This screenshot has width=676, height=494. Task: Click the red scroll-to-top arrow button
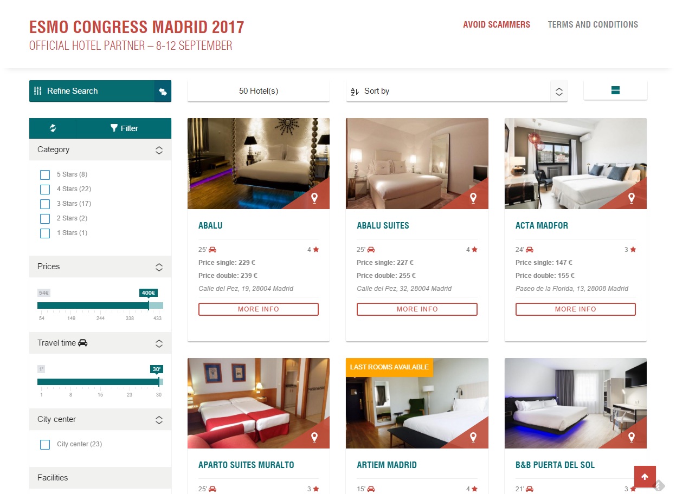(x=645, y=477)
